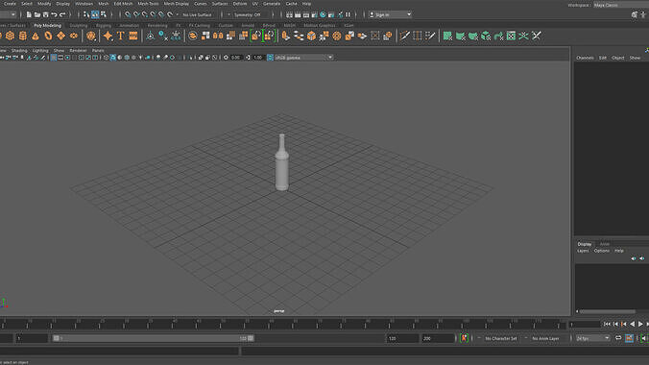This screenshot has width=649, height=365.
Task: Click the first green UV planar mapping icon
Action: pyautogui.click(x=447, y=36)
